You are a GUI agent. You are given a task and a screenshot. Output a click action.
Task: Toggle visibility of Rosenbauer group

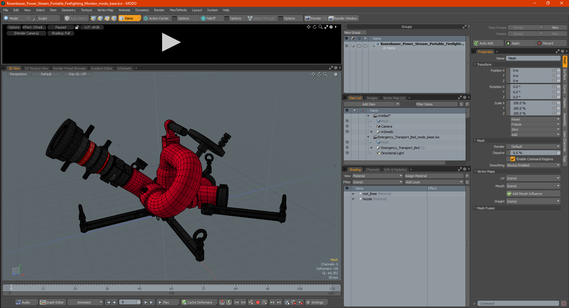(x=346, y=46)
